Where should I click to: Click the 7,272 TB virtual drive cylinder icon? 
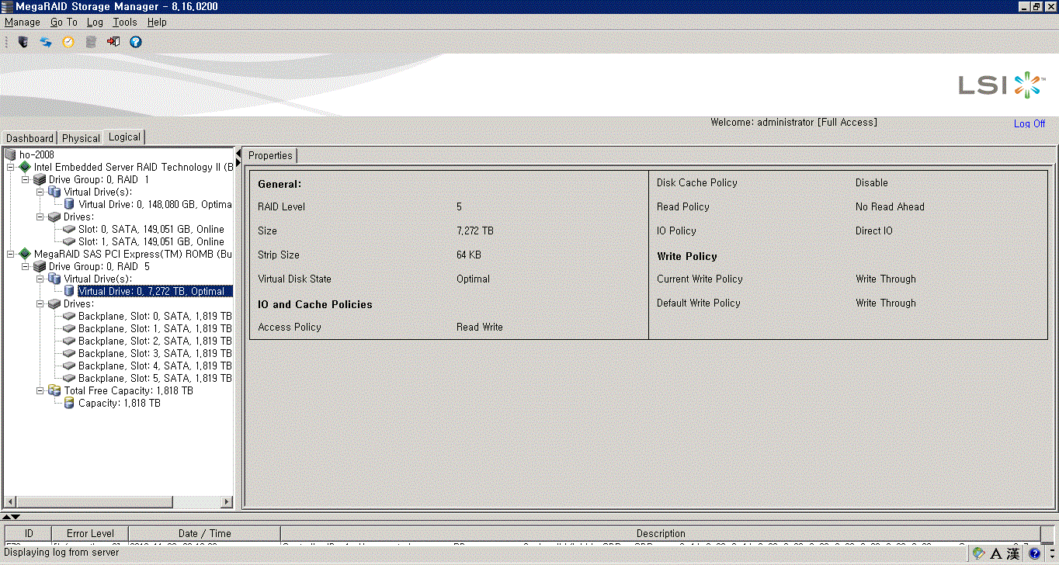click(x=69, y=291)
